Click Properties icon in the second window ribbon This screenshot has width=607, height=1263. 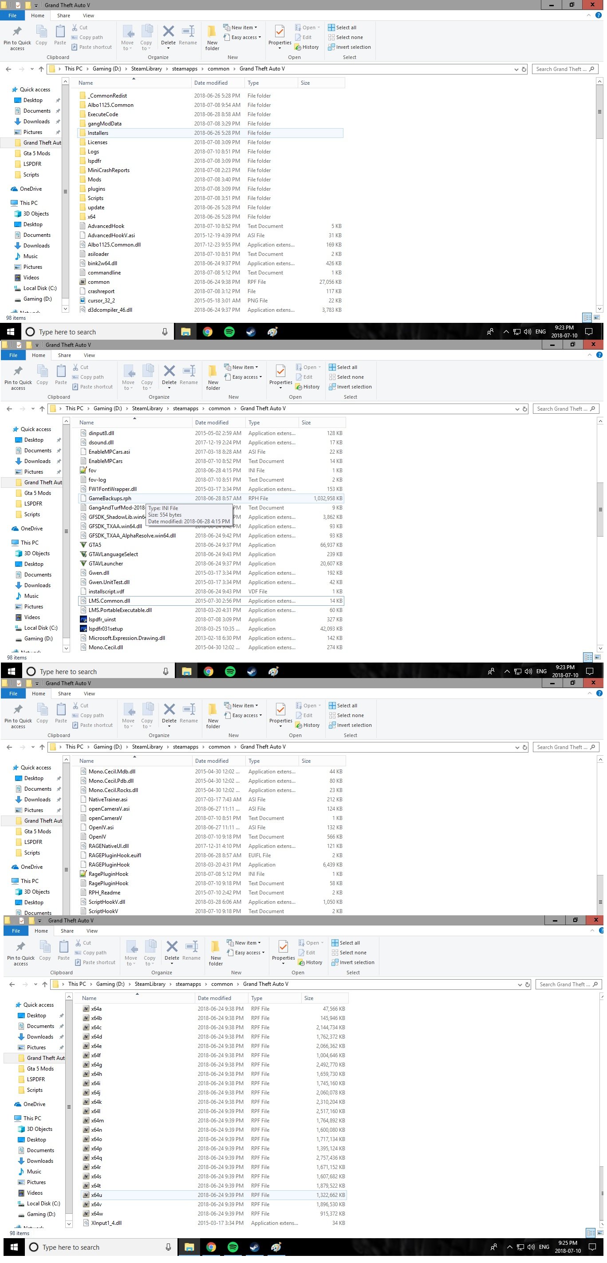pos(281,371)
